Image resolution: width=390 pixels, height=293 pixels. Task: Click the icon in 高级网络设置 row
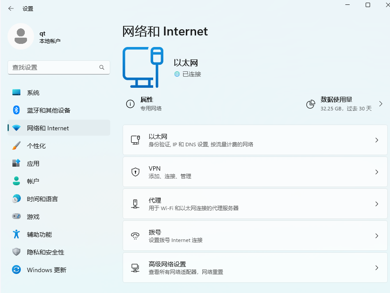135,268
